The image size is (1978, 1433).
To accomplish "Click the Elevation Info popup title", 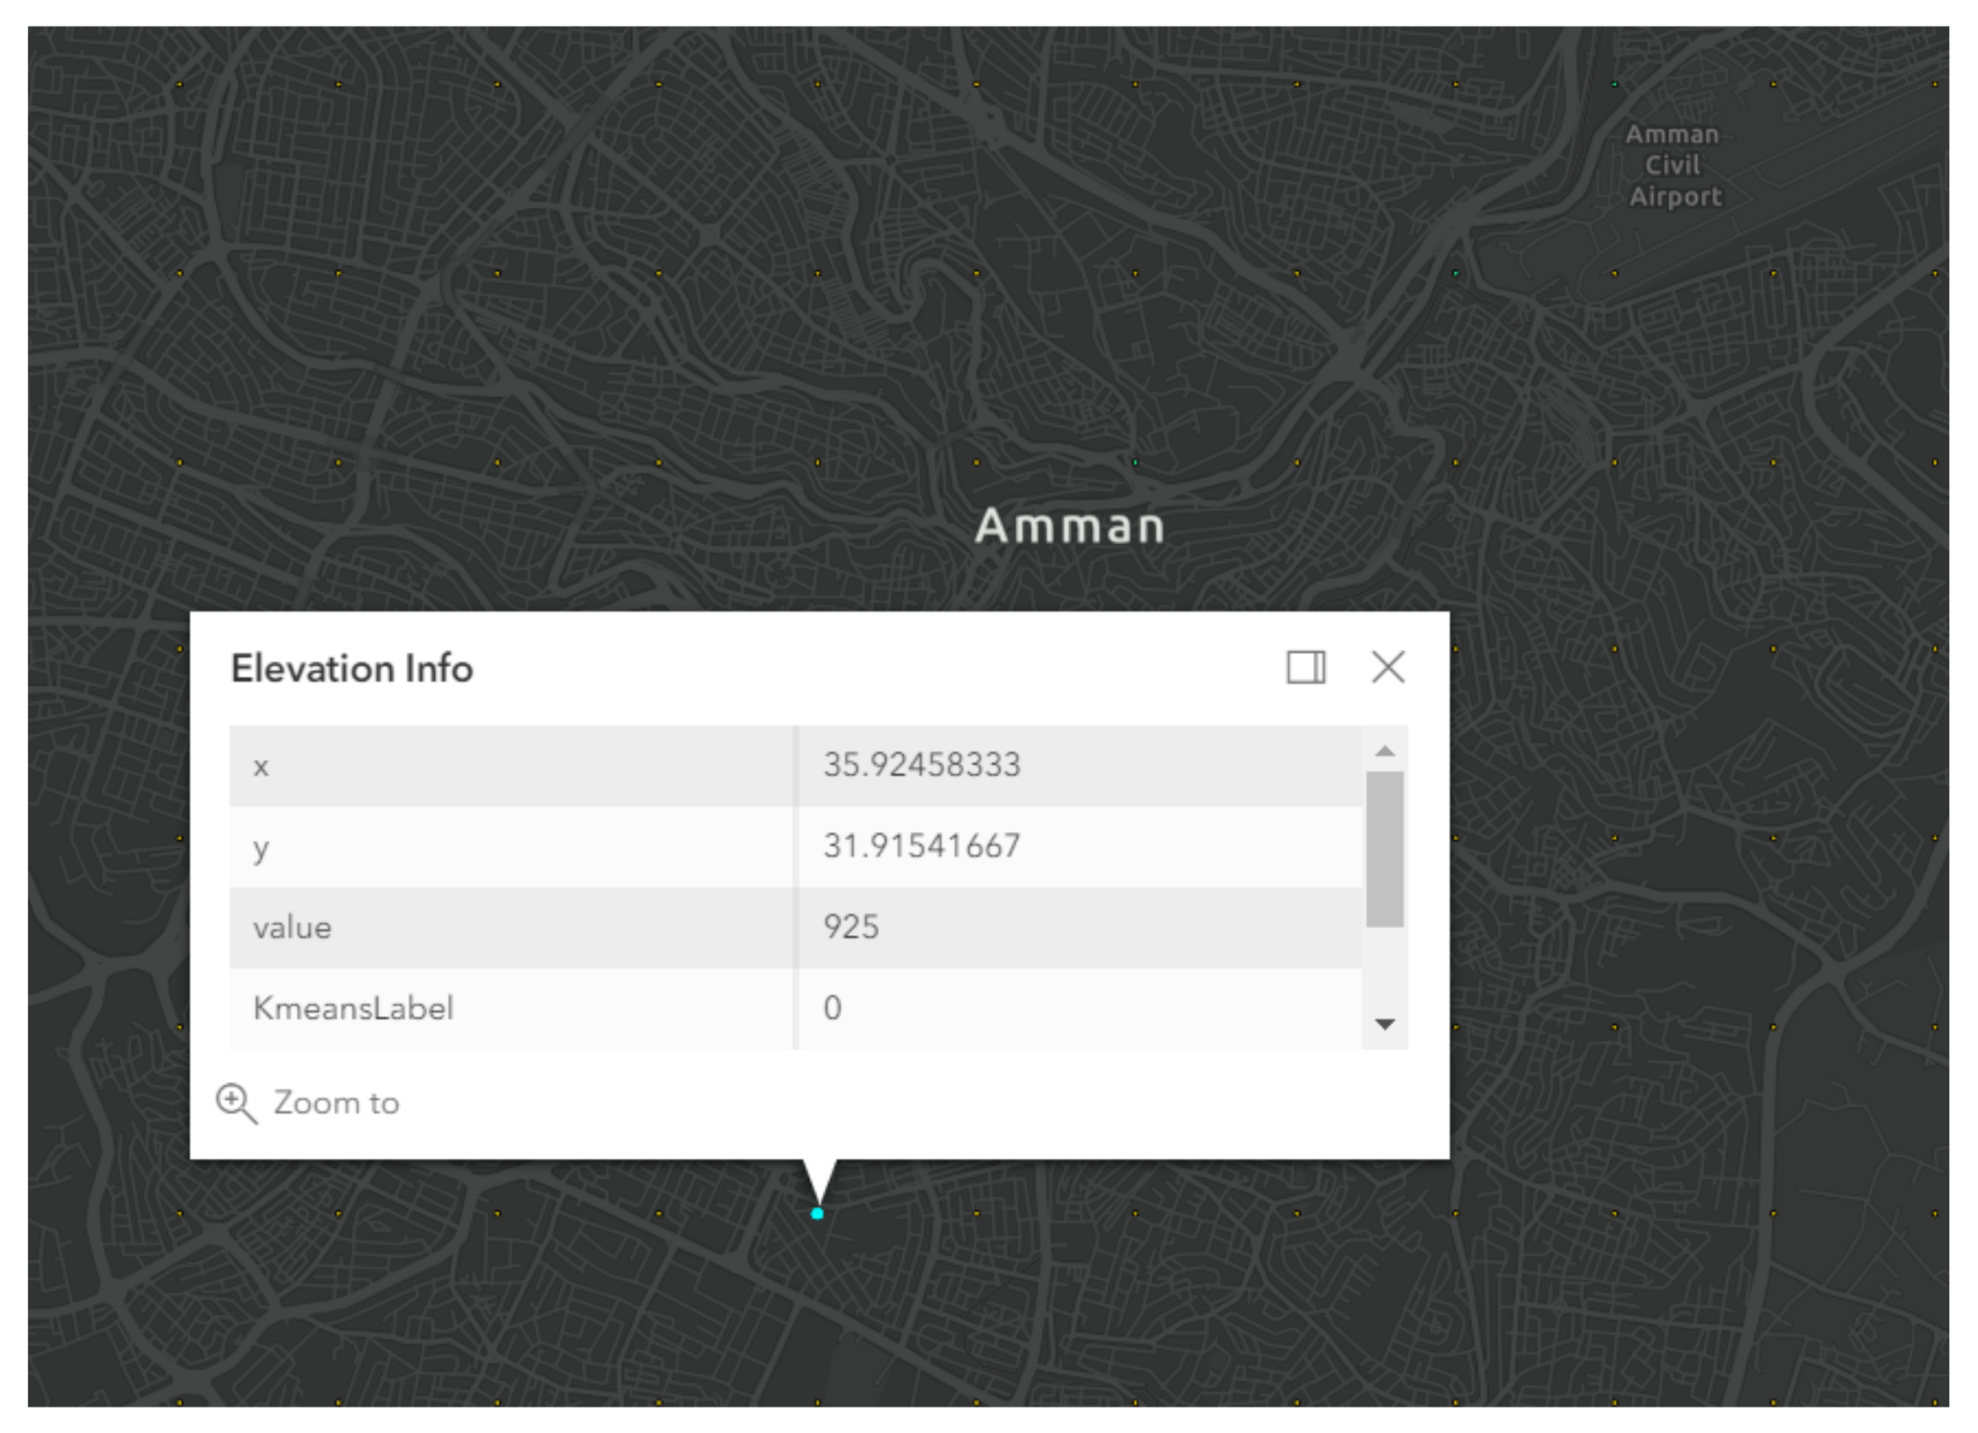I will tap(352, 668).
